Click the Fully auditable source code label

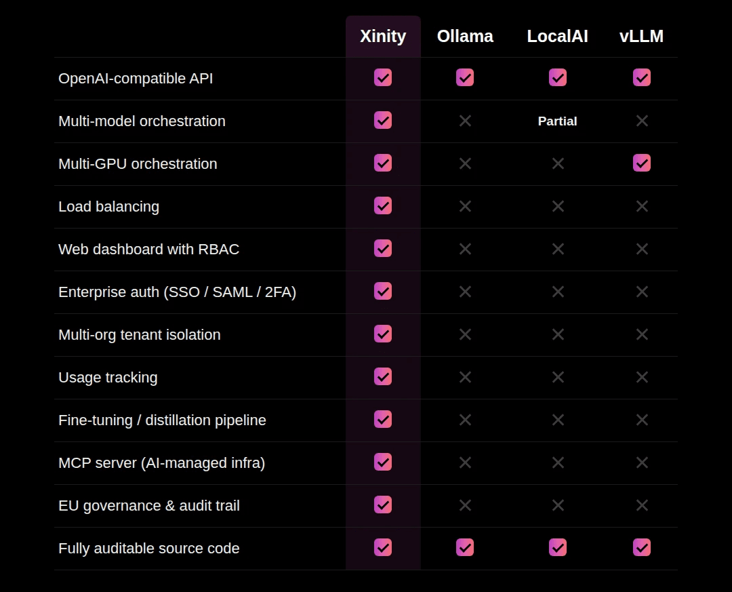149,549
